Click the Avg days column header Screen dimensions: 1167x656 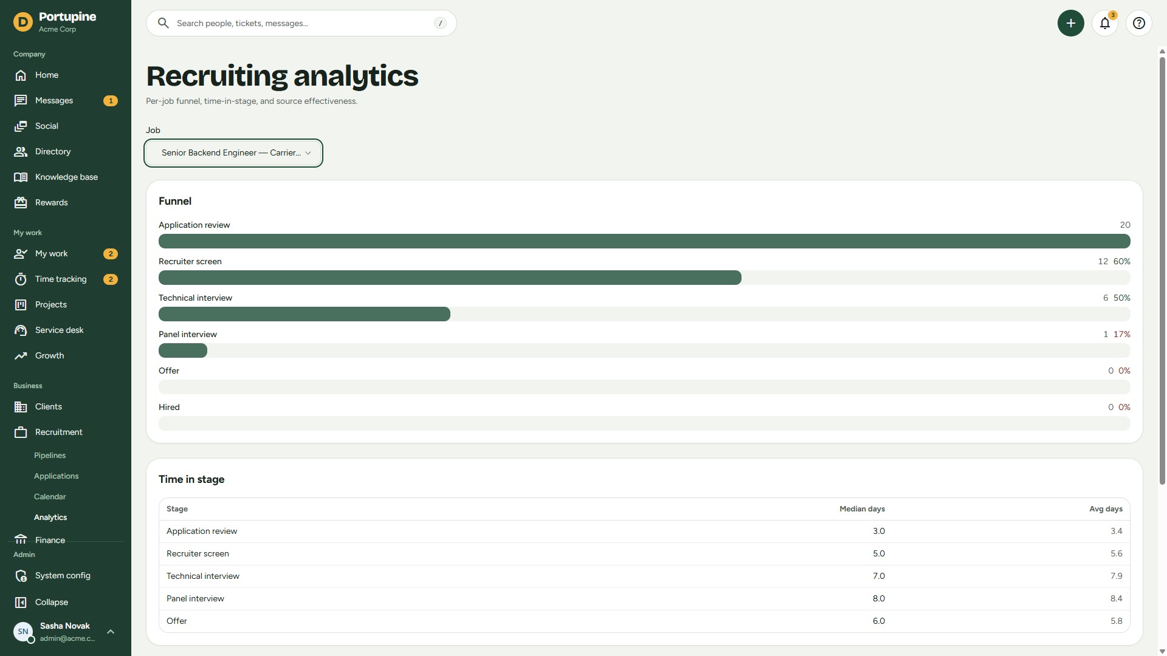pos(1106,509)
